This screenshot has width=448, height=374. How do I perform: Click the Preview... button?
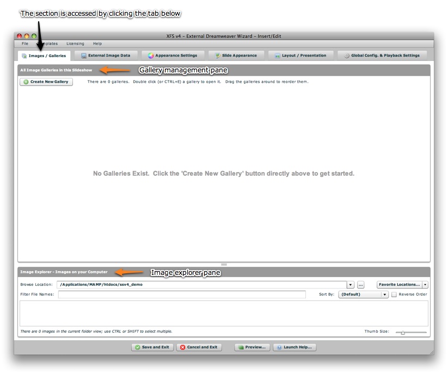point(252,347)
